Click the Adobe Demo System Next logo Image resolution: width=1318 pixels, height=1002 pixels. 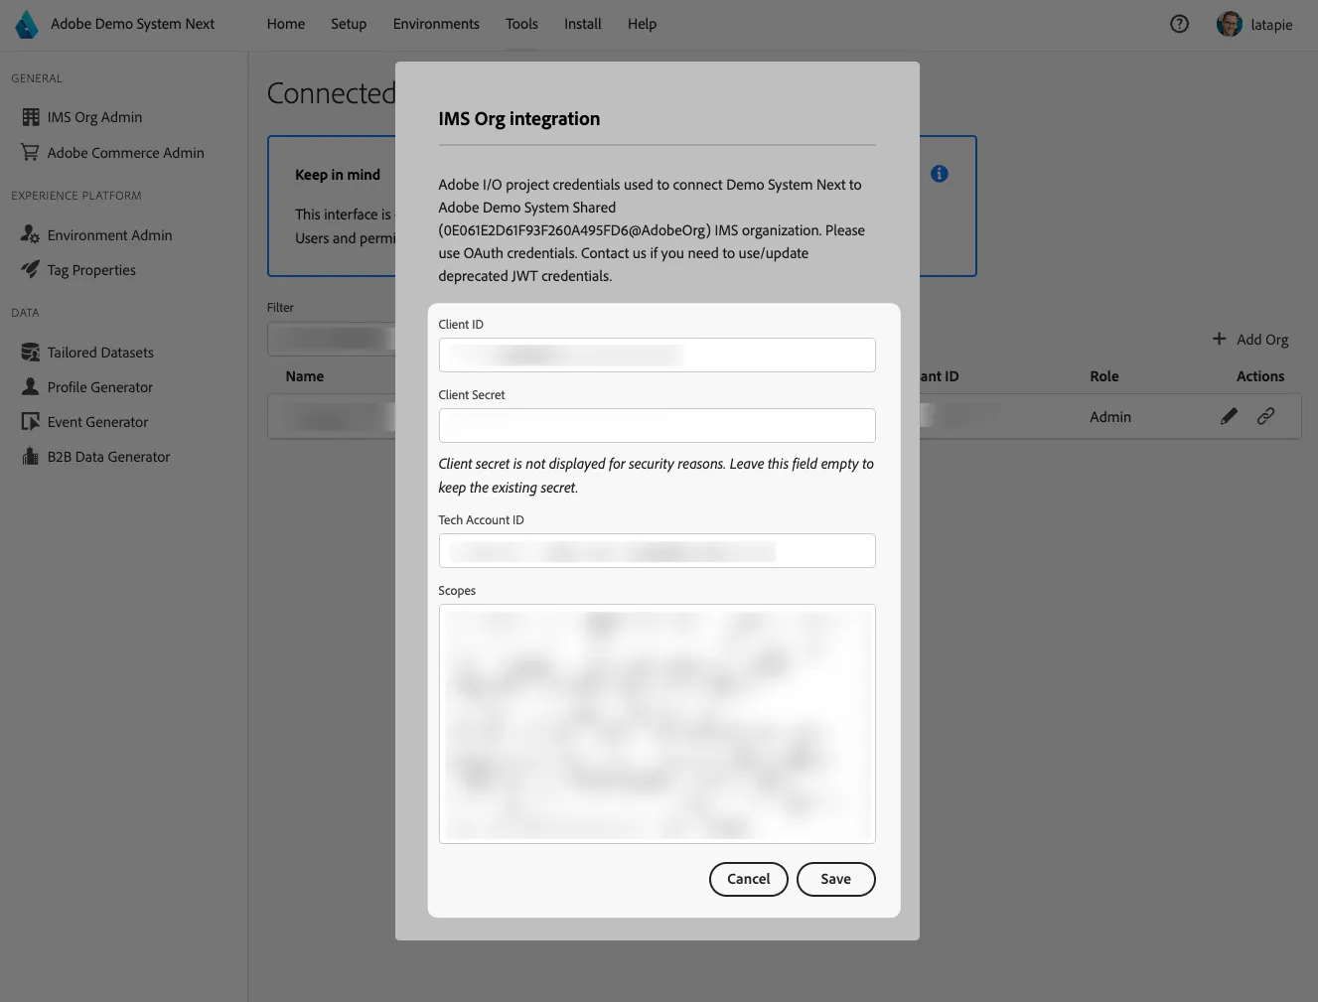(27, 24)
